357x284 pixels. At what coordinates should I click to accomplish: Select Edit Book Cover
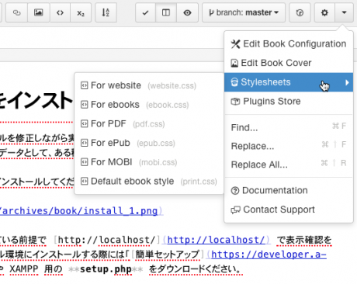click(x=289, y=63)
